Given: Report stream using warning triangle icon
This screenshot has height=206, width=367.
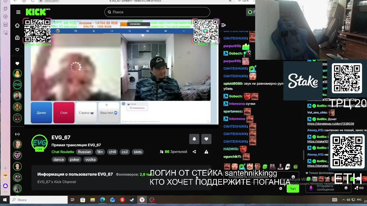Looking at the screenshot, I should point(206,152).
